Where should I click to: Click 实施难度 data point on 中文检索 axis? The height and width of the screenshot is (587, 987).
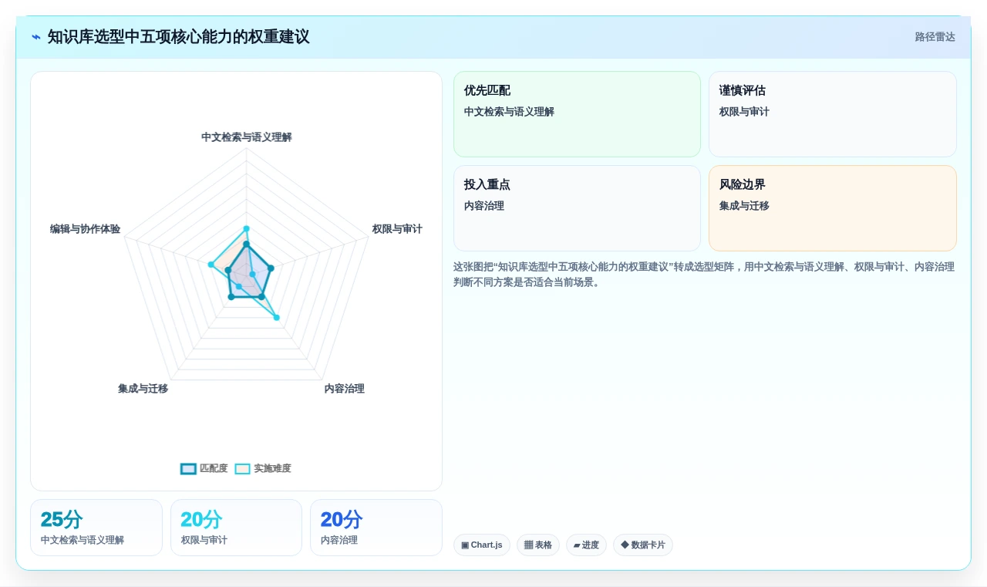(x=247, y=228)
